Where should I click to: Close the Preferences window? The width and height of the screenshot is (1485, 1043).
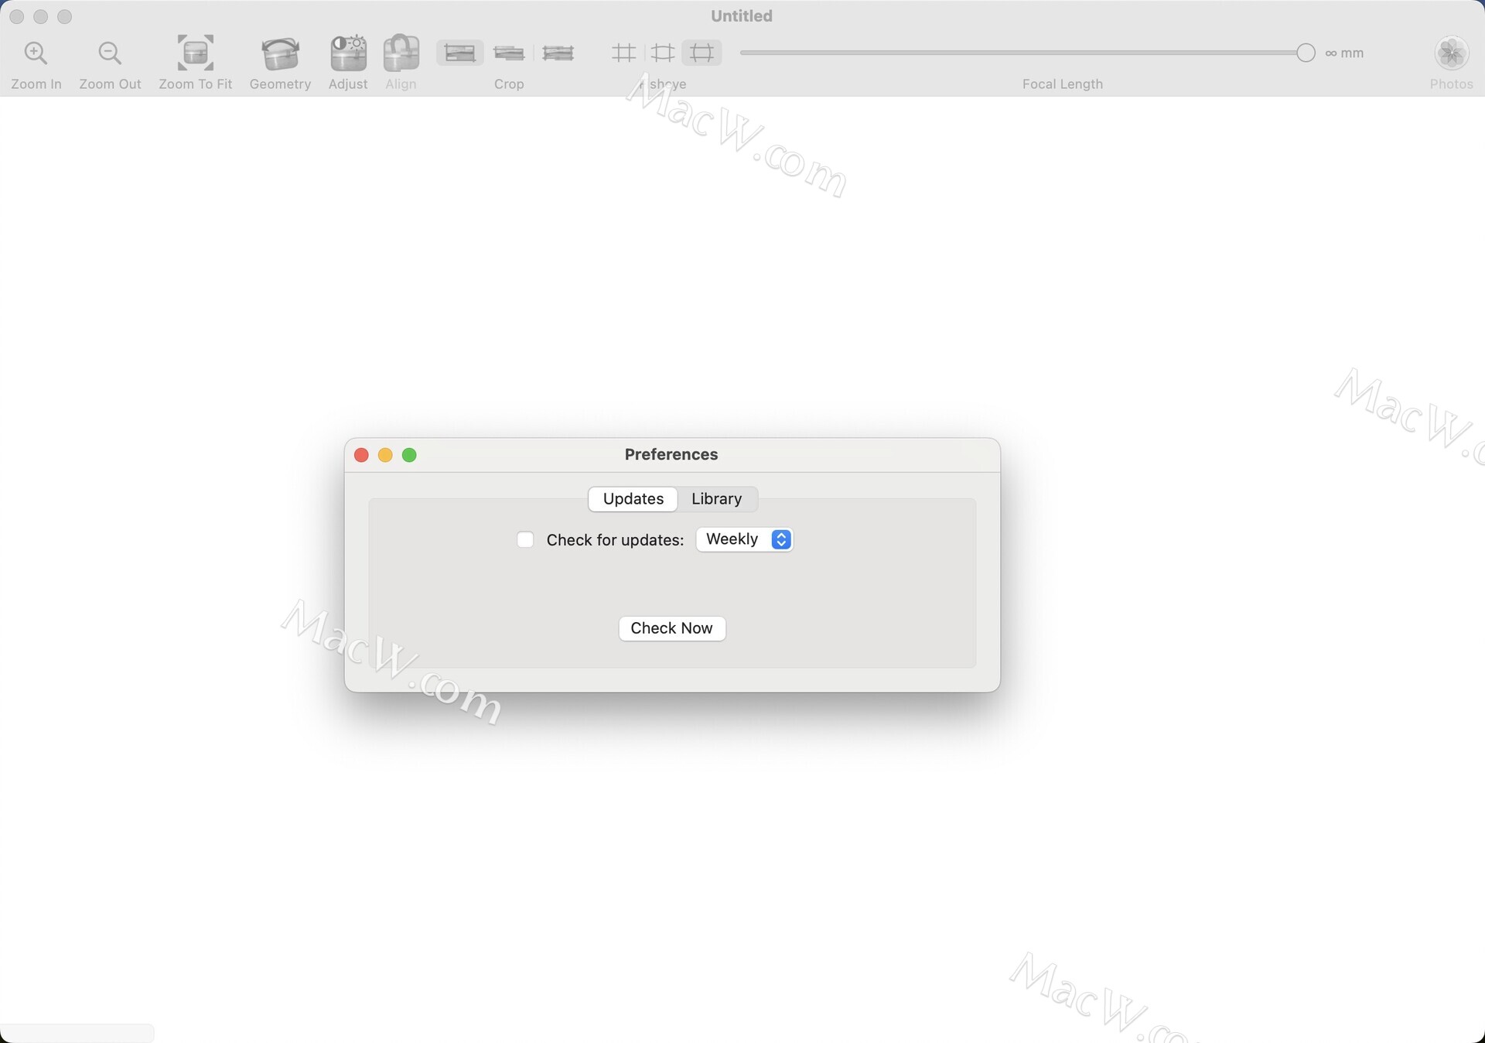361,455
